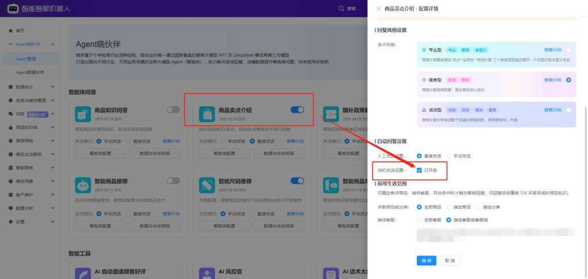Click the 商品知识问答 card icon

pyautogui.click(x=83, y=114)
